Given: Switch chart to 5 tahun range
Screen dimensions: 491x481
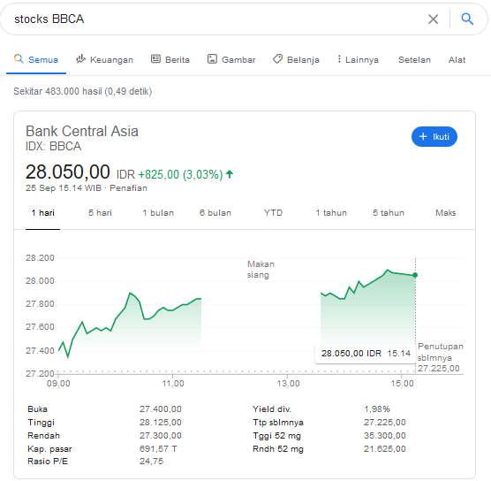Looking at the screenshot, I should 389,212.
